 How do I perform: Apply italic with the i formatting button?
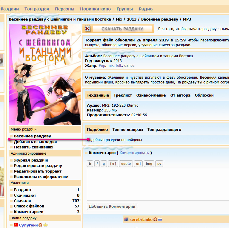pos(97,164)
